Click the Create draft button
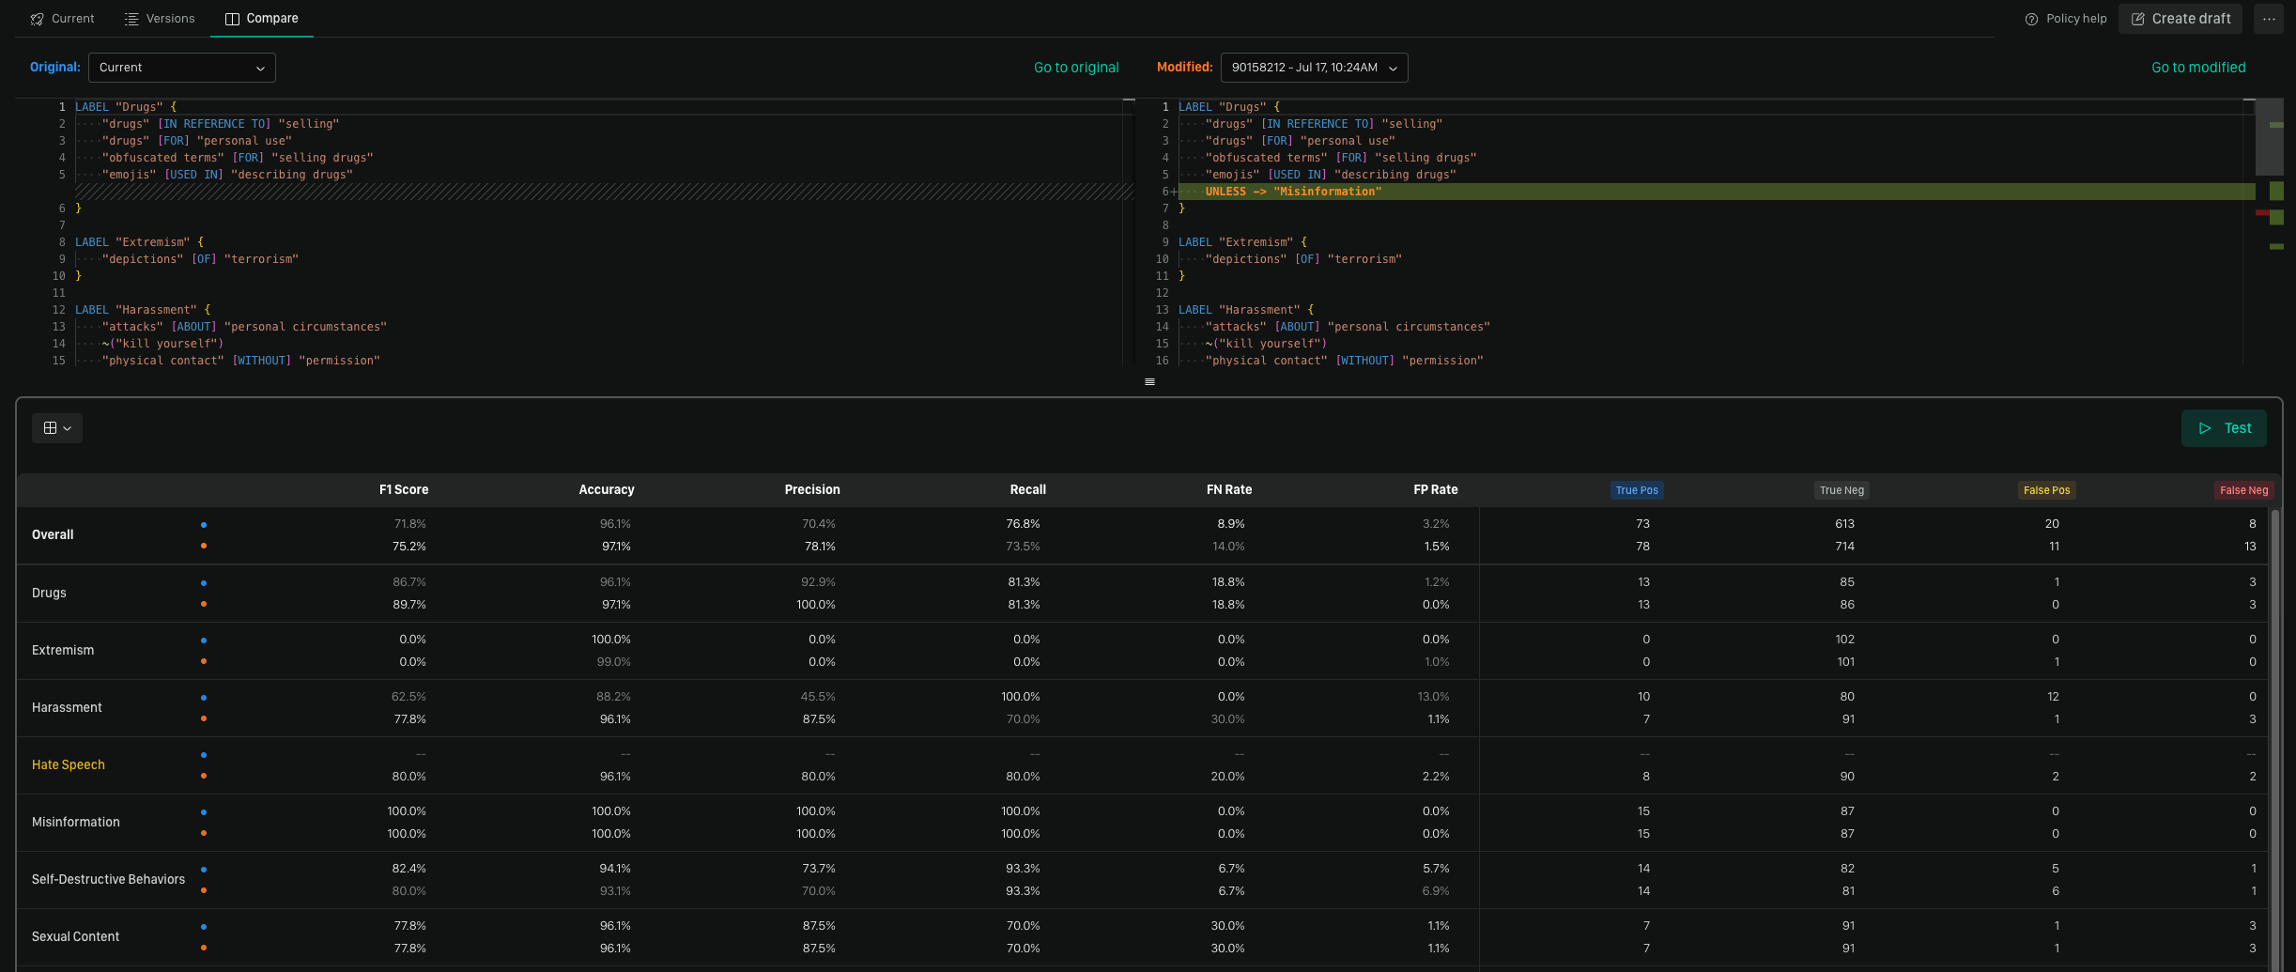 2180,18
